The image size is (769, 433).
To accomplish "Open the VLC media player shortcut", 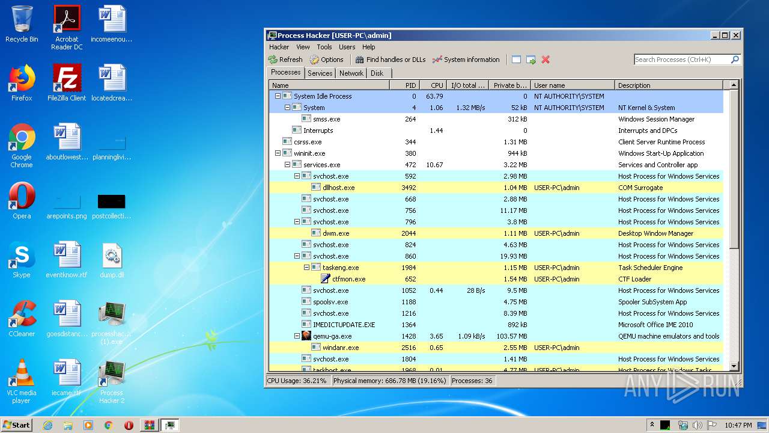I will click(22, 381).
